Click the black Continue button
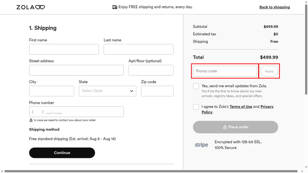 (x=62, y=153)
